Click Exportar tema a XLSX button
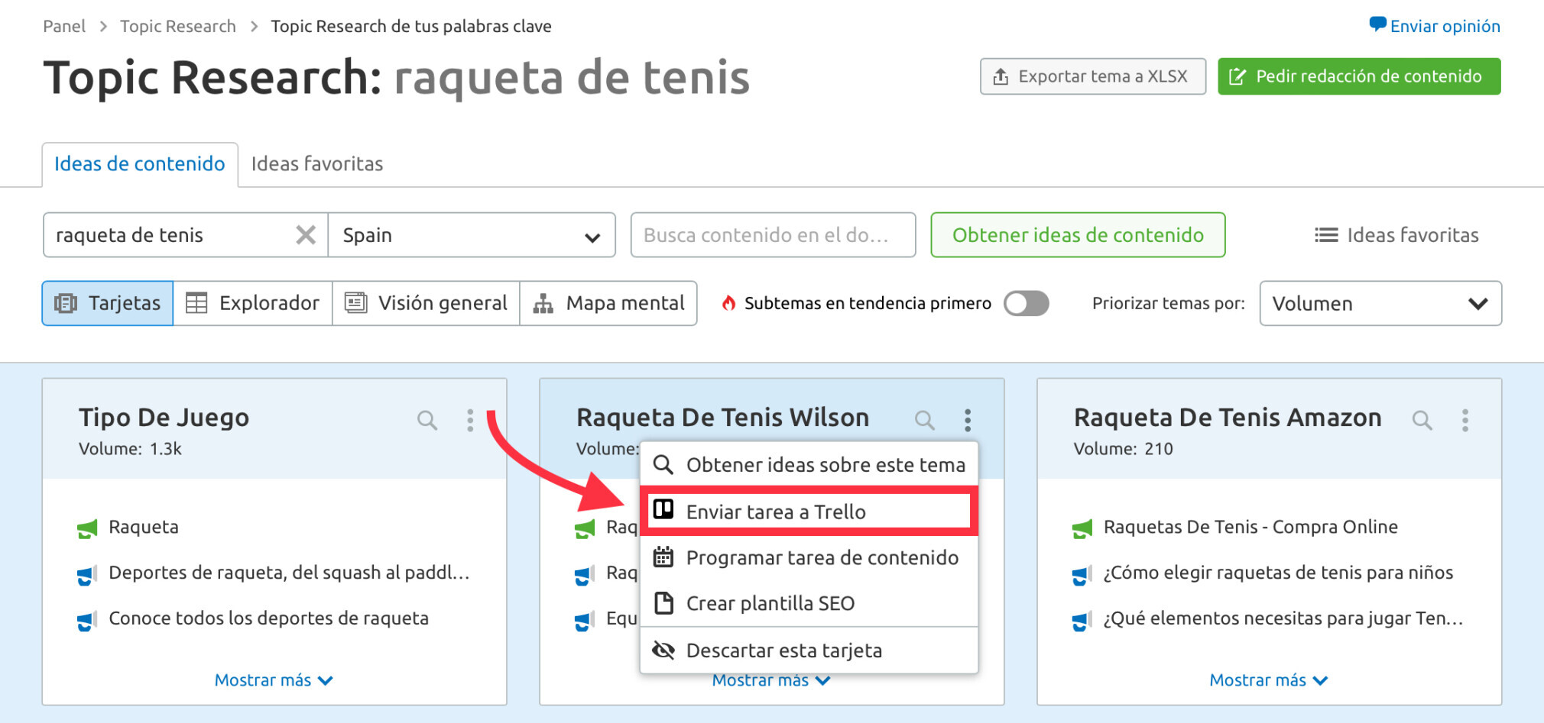This screenshot has height=723, width=1544. coord(1093,76)
